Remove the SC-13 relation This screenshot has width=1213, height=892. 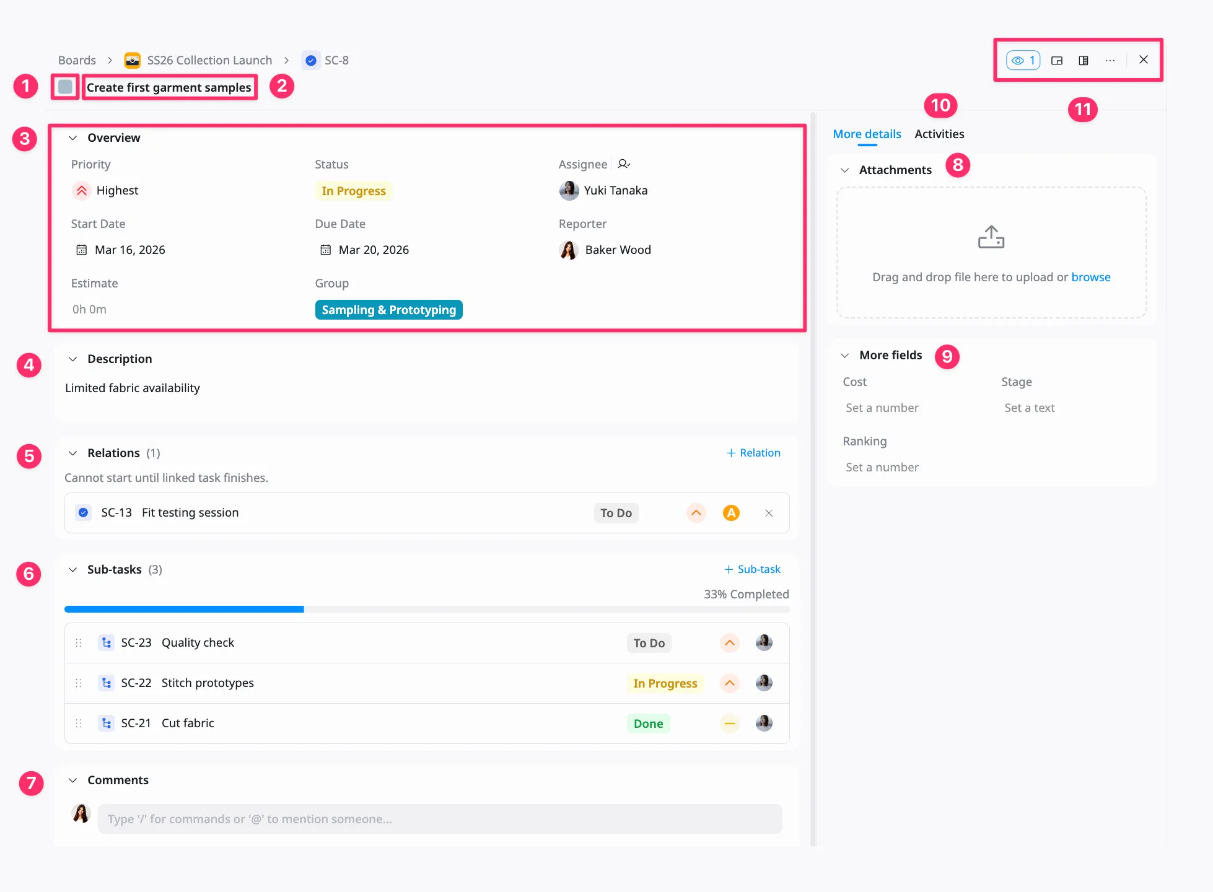769,513
